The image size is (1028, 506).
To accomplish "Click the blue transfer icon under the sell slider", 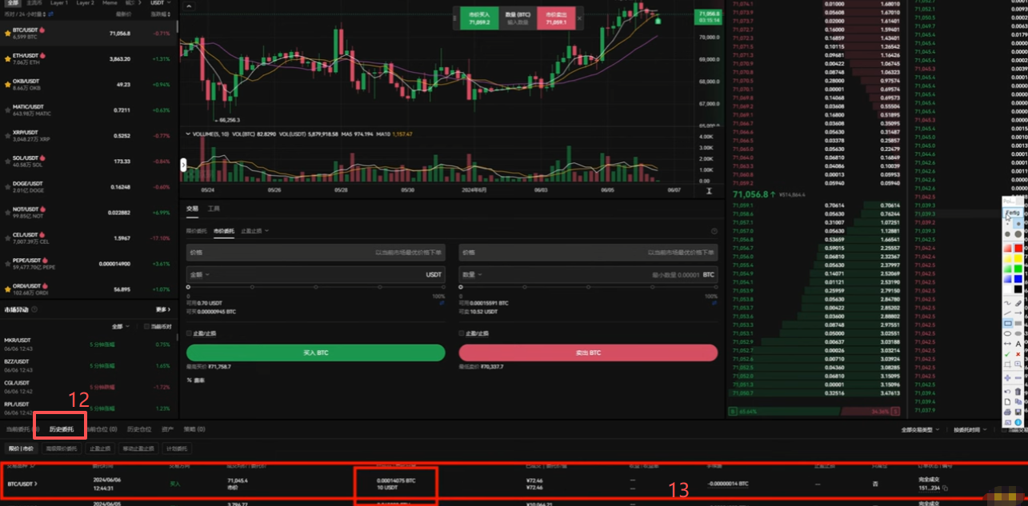I will [x=715, y=304].
